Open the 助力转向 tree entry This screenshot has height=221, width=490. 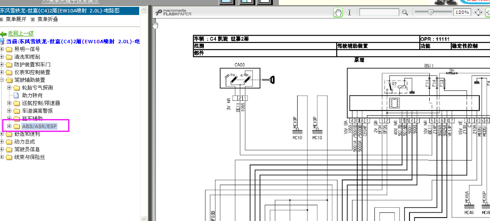[32, 96]
